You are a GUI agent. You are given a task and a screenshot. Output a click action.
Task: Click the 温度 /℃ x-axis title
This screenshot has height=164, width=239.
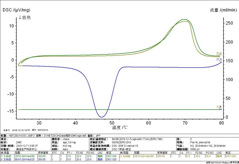[120, 127]
